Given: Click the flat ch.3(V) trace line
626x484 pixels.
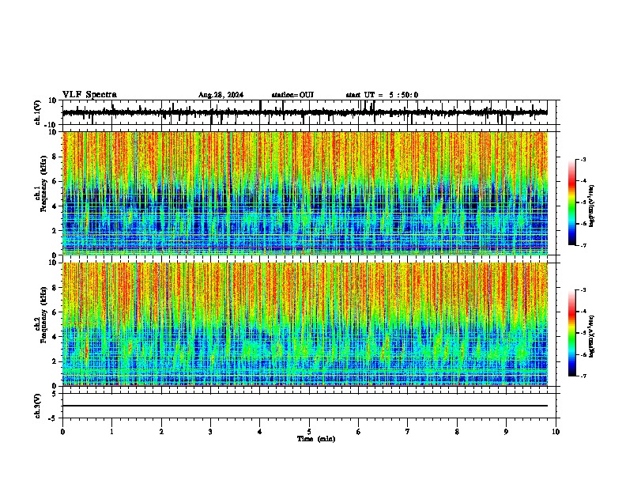Looking at the screenshot, I should (x=305, y=406).
